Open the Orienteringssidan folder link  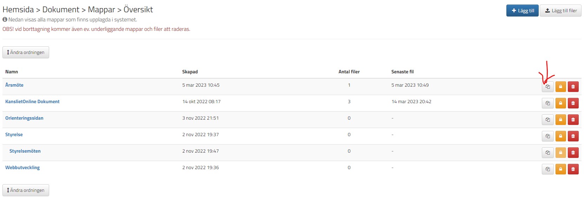[x=24, y=118]
